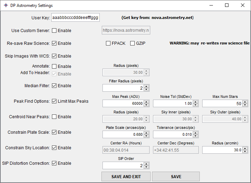251x183 pixels.
Task: Check the FPACK compression option
Action: (x=108, y=43)
